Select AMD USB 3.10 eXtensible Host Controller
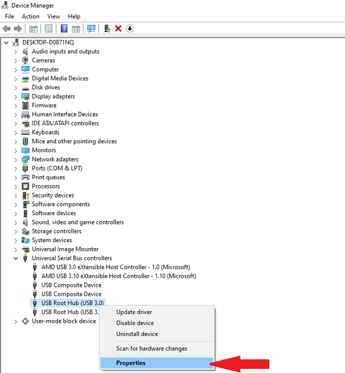 tap(119, 276)
